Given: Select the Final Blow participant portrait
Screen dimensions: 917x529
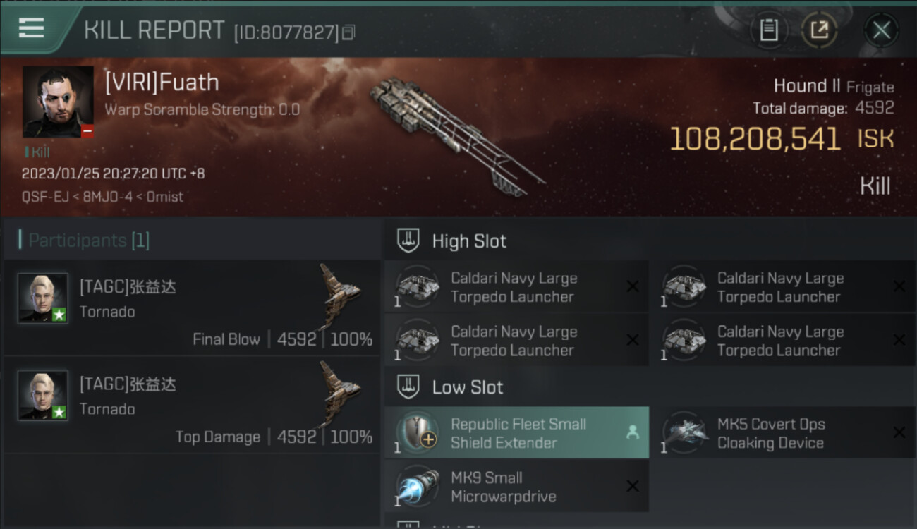Looking at the screenshot, I should coord(43,298).
